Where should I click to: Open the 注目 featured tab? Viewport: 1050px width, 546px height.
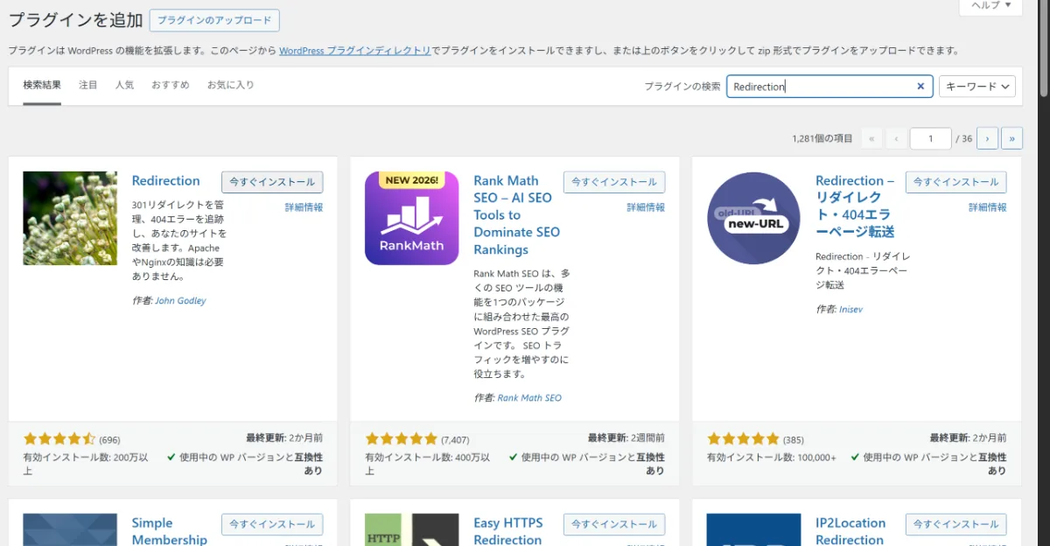[88, 85]
